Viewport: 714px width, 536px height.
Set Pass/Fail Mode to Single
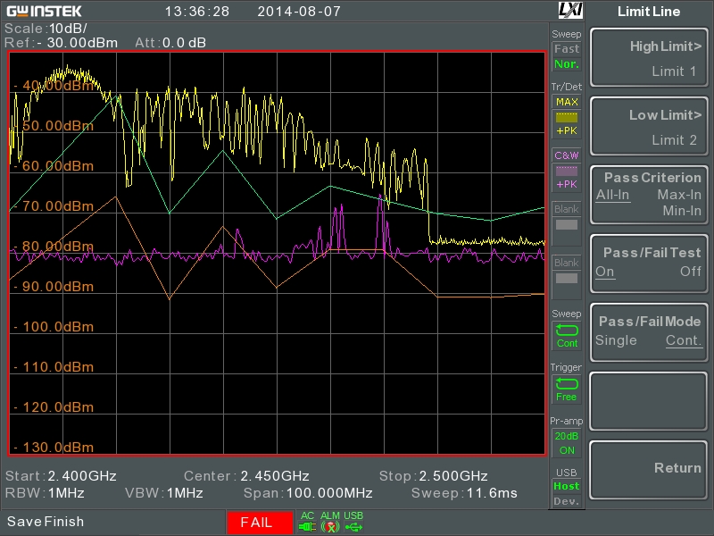(x=616, y=340)
